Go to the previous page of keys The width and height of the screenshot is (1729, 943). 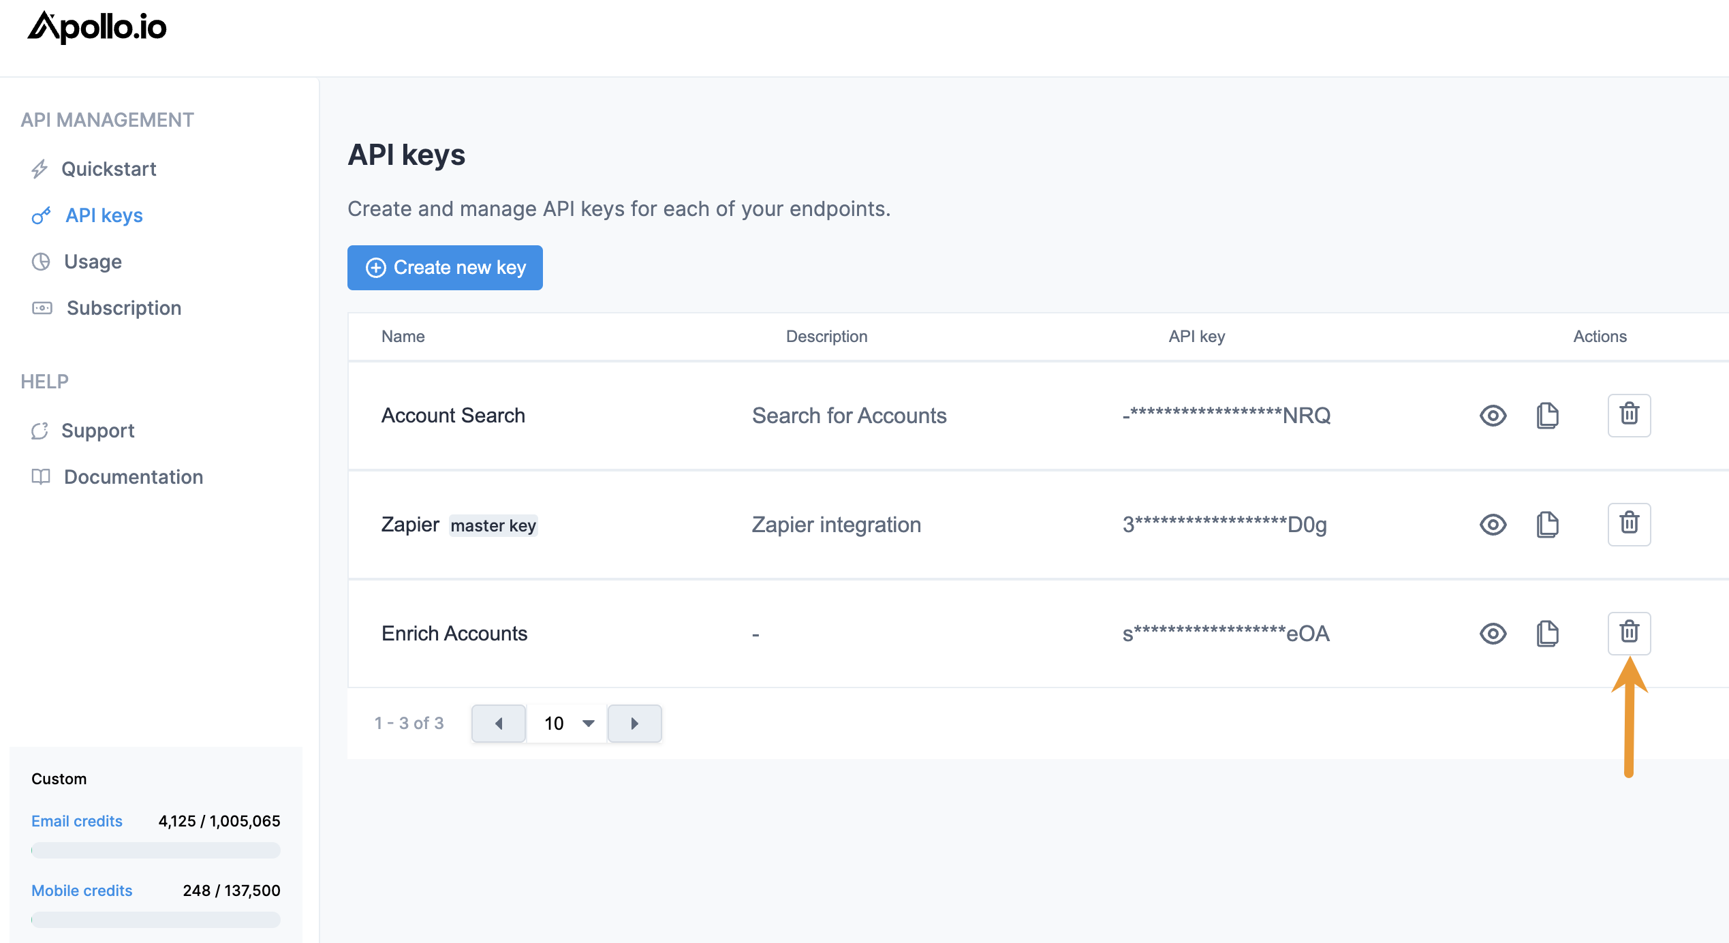point(499,724)
